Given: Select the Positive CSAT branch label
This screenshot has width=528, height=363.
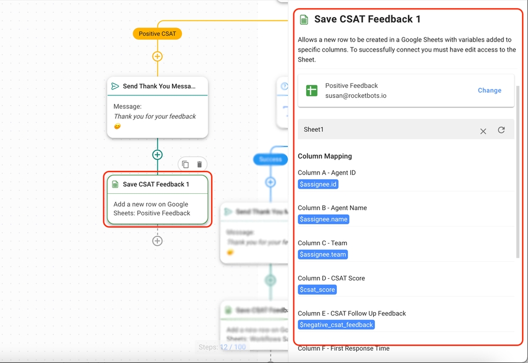Looking at the screenshot, I should coord(157,34).
